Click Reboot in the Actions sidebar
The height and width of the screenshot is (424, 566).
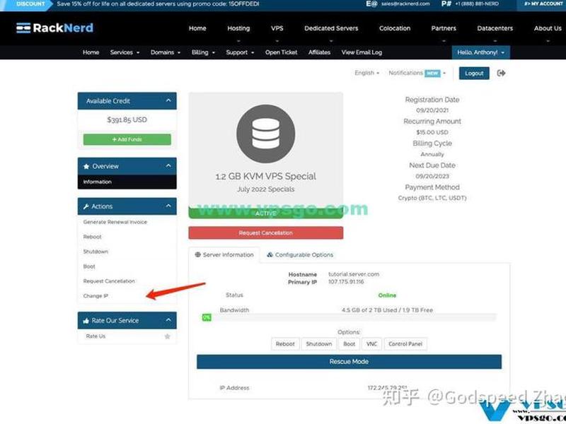(93, 237)
